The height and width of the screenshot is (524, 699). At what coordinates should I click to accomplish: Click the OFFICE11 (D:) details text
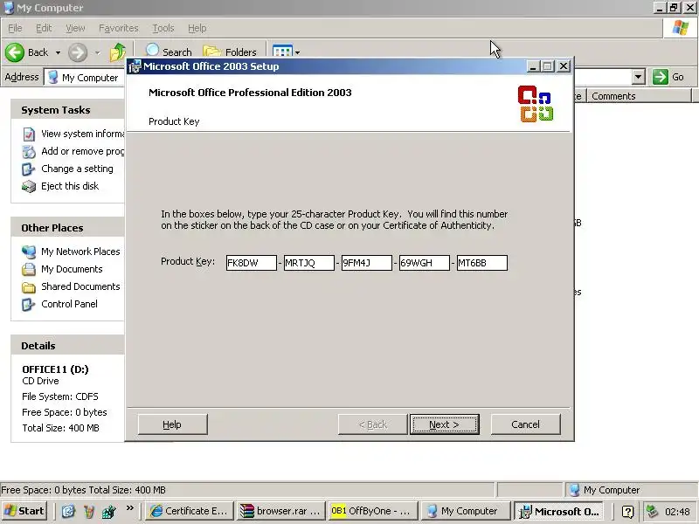click(55, 369)
